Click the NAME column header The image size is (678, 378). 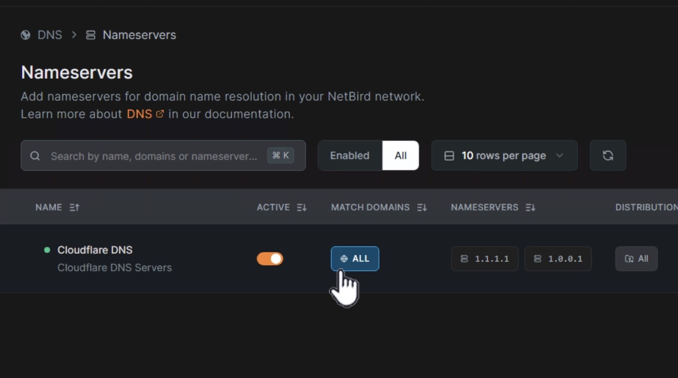tap(49, 207)
